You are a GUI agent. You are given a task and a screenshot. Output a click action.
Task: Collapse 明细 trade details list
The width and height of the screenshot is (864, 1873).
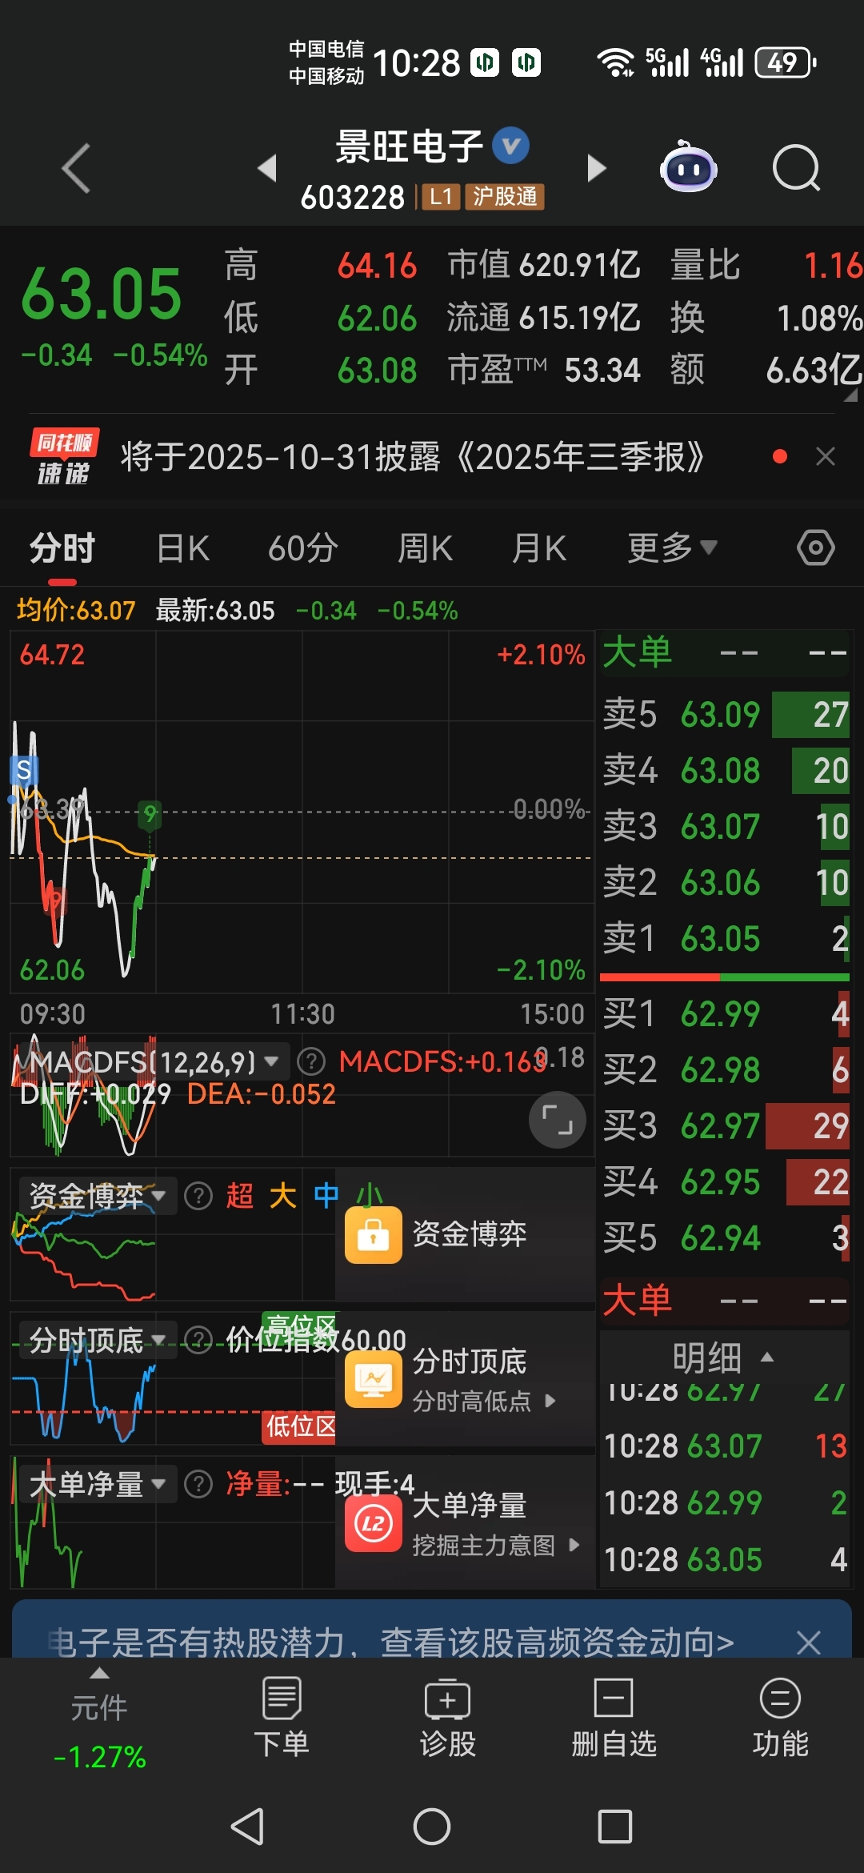coord(723,1358)
